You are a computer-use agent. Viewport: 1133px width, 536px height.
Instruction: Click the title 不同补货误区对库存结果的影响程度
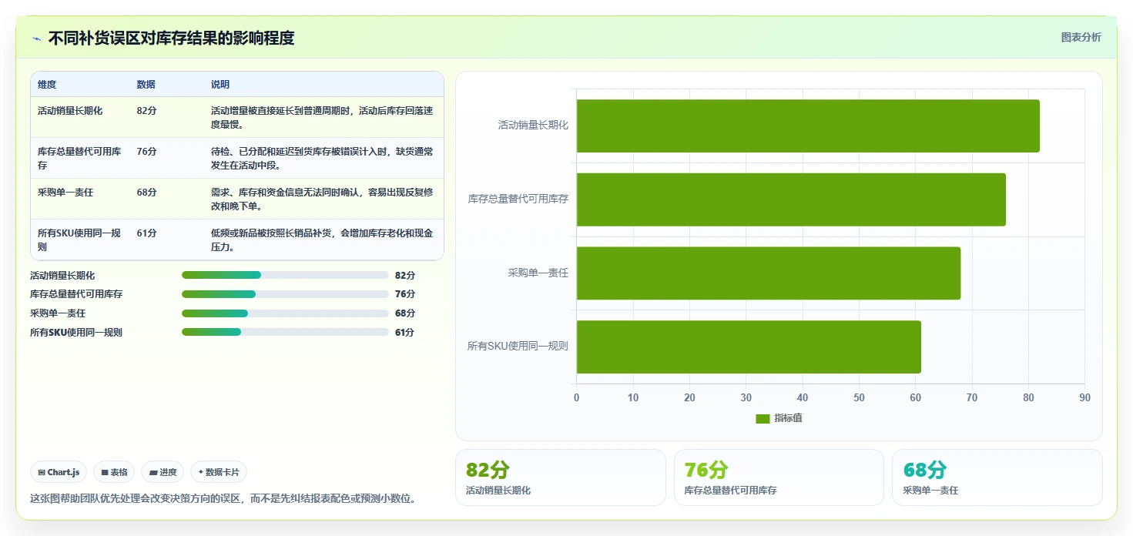[x=171, y=38]
